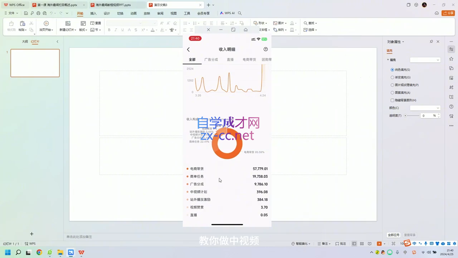Screen dimensions: 458x258
Task: Open the 设计 ribbon tab
Action: (107, 13)
